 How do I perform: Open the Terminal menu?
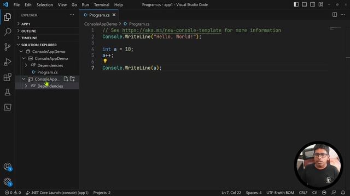coord(102,5)
